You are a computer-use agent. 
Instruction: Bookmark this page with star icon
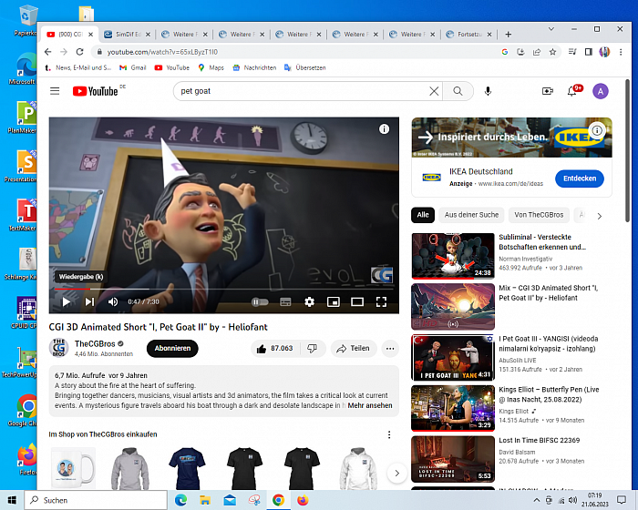pos(552,52)
